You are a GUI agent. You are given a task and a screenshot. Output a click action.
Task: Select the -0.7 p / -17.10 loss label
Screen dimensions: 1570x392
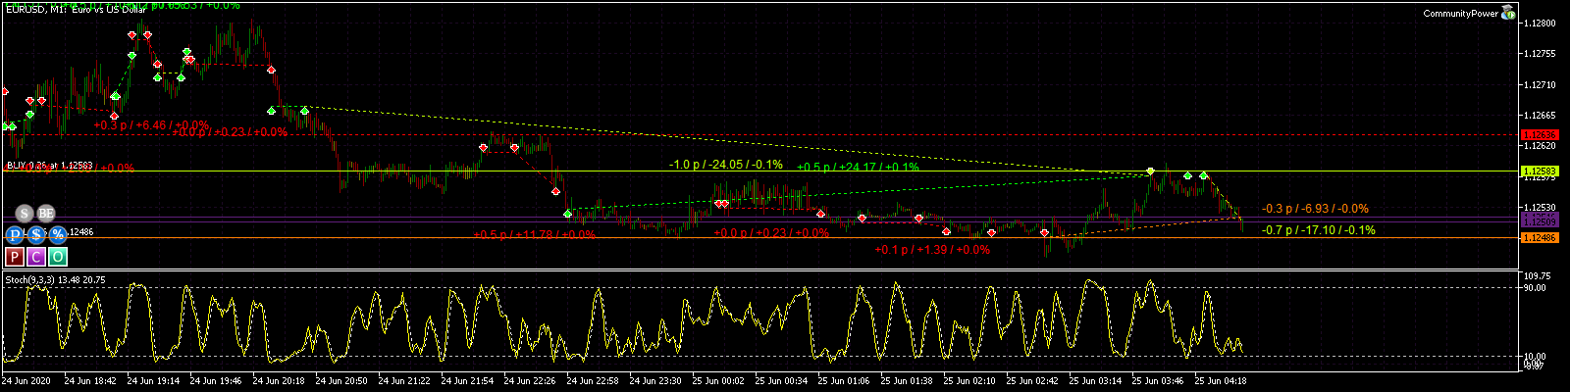pyautogui.click(x=1318, y=230)
